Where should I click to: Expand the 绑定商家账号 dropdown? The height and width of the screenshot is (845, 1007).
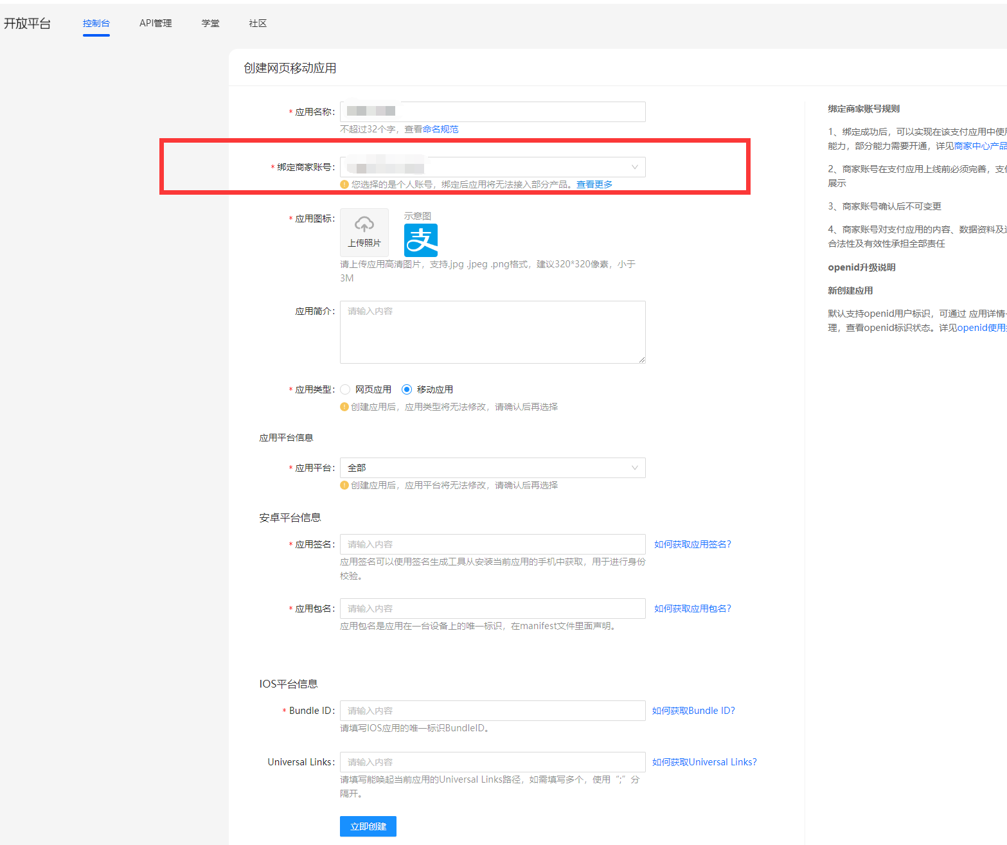pyautogui.click(x=492, y=167)
